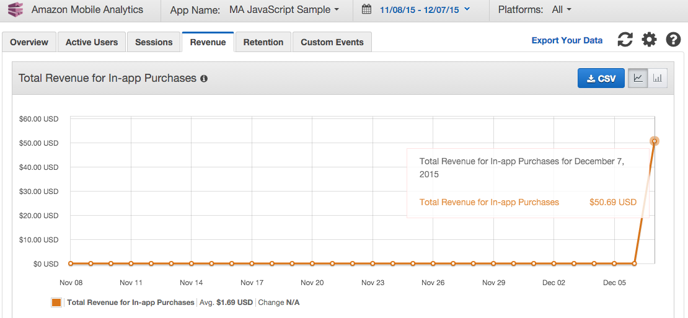
Task: Click the refresh data icon
Action: (625, 40)
